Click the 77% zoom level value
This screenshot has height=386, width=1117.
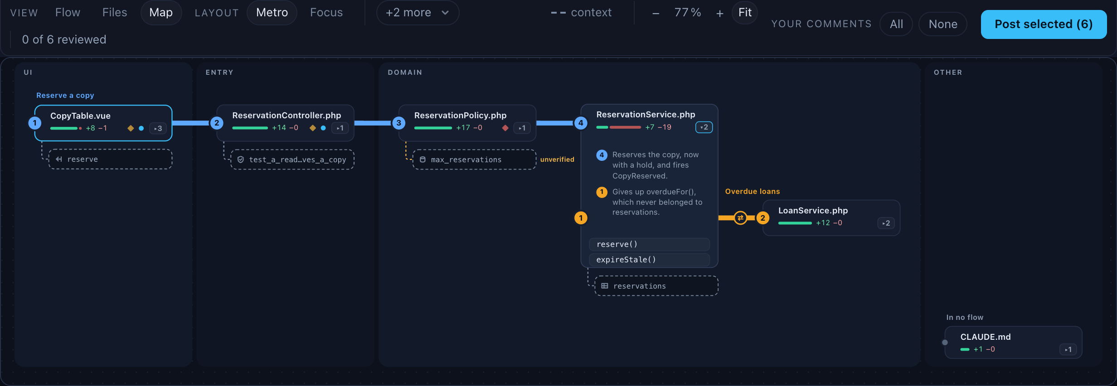688,13
